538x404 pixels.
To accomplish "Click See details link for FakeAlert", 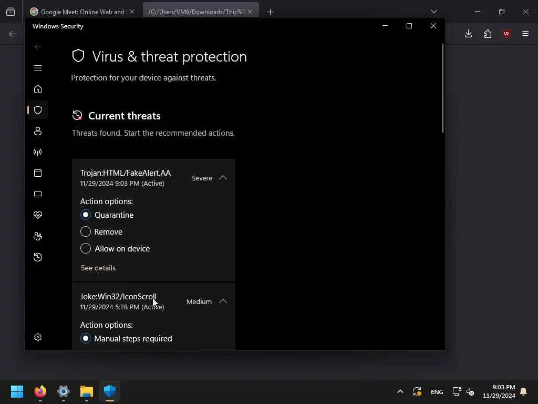I will click(98, 268).
